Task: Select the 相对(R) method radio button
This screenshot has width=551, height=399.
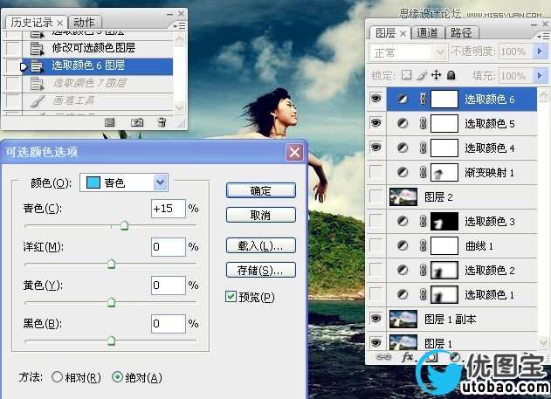Action: click(57, 377)
